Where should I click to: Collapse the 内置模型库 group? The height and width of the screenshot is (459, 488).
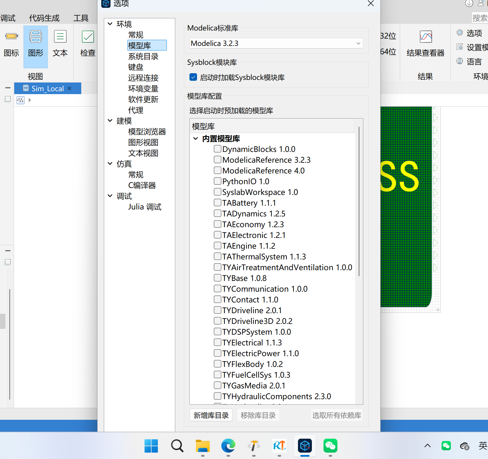coord(196,139)
